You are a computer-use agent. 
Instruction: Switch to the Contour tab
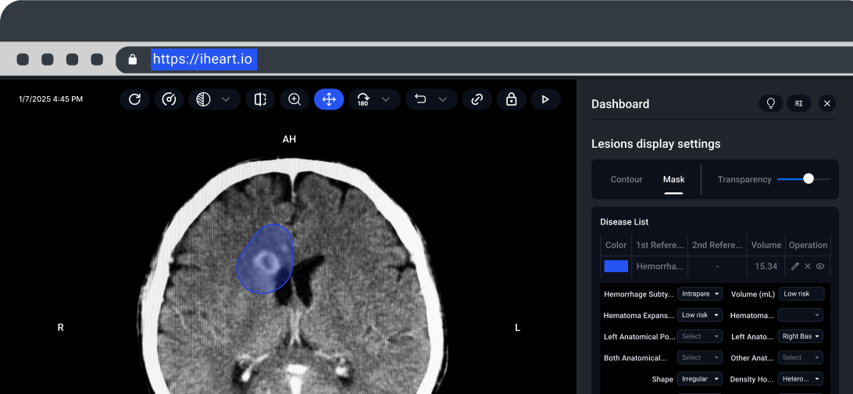point(626,179)
